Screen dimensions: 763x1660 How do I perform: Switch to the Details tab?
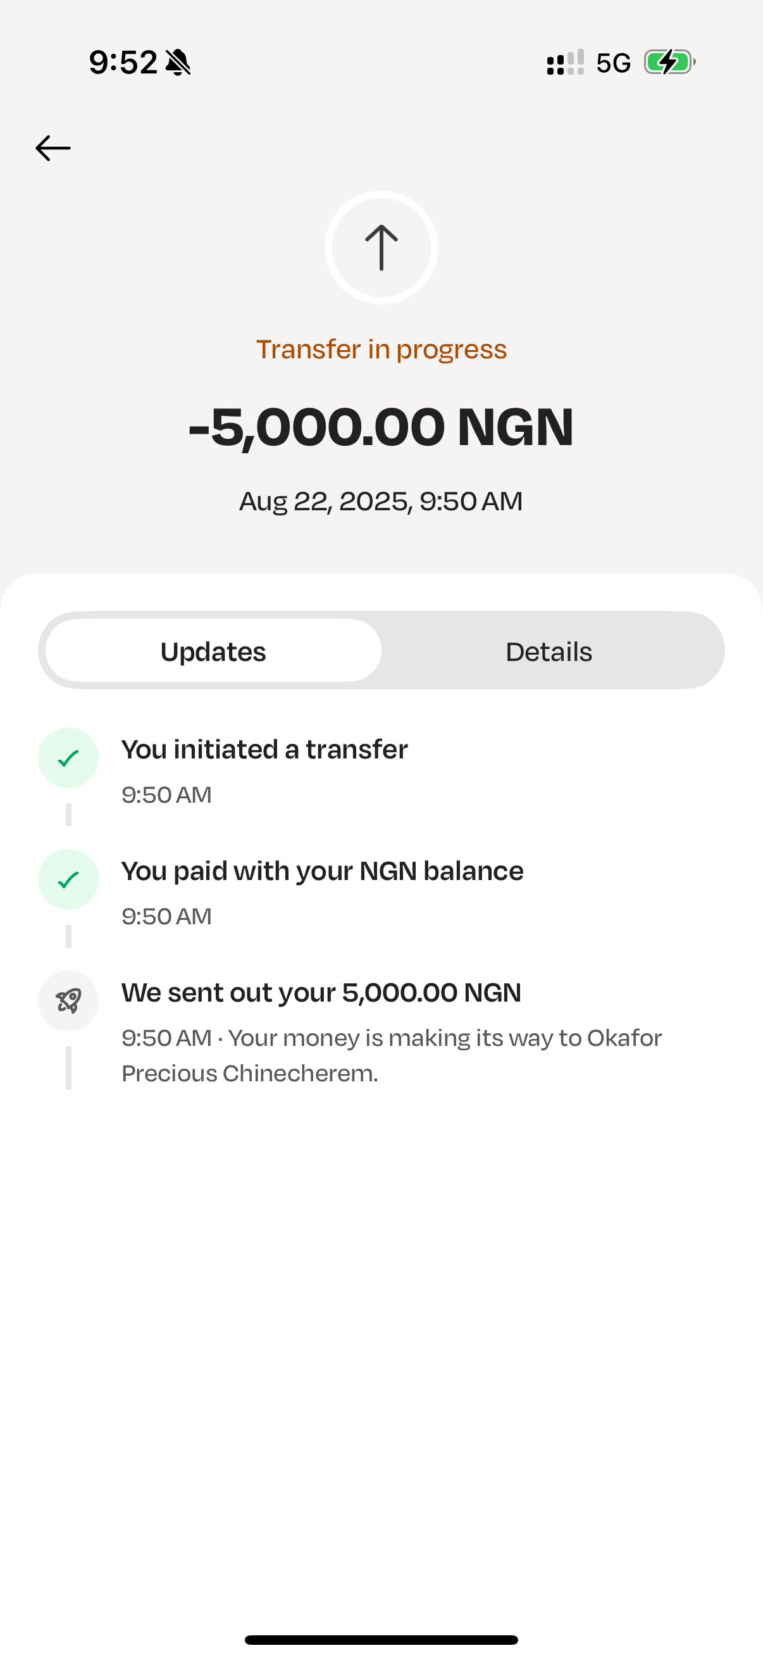click(x=549, y=651)
